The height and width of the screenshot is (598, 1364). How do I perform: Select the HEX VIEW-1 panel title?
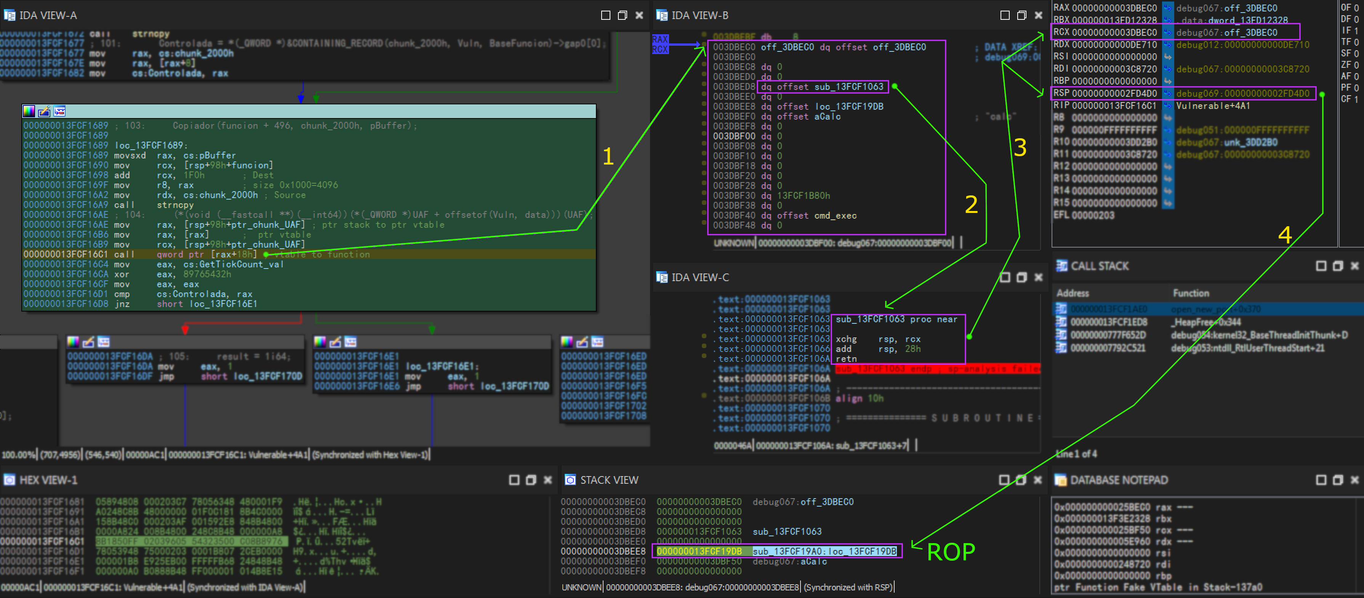point(48,480)
